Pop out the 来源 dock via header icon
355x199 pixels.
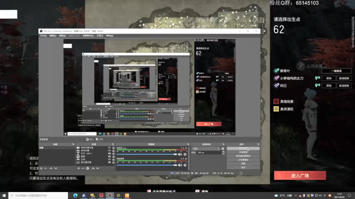click(113, 144)
